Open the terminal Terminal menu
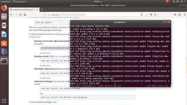This screenshot has height=105, width=187. (x=99, y=26)
